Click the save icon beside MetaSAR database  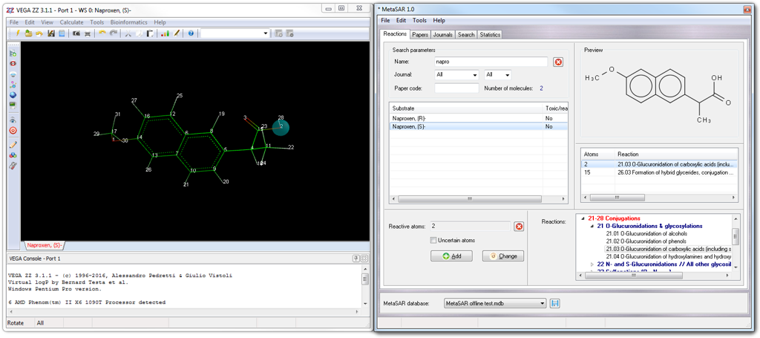point(555,303)
